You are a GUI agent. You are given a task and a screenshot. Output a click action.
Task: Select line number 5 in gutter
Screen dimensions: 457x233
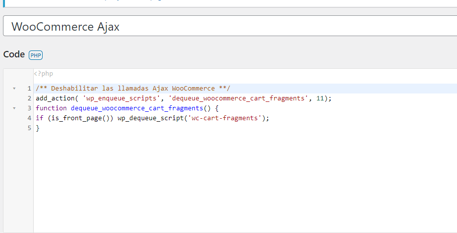(29, 128)
